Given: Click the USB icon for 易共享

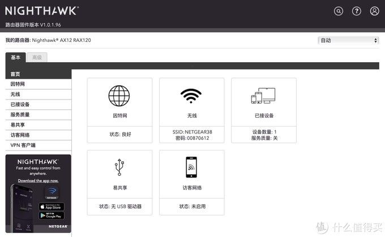Looking at the screenshot, I should click(119, 167).
